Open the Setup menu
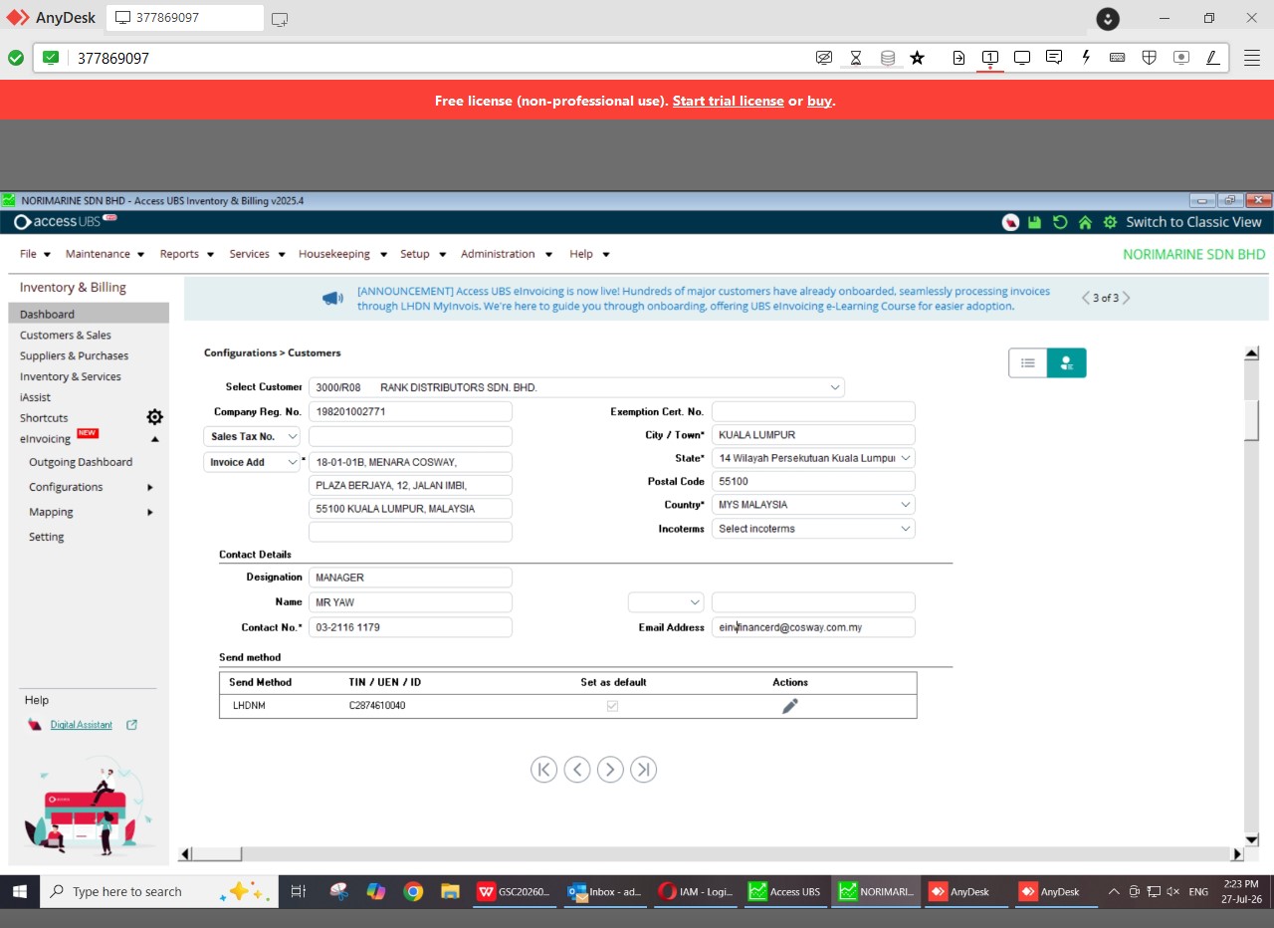The height and width of the screenshot is (928, 1274). click(423, 254)
